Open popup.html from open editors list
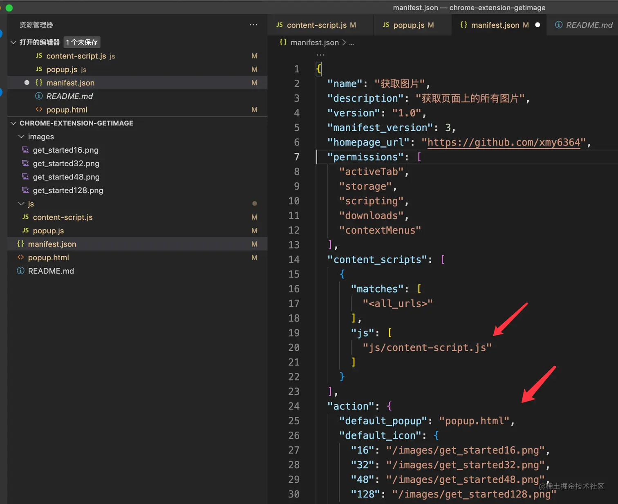 pyautogui.click(x=137, y=110)
